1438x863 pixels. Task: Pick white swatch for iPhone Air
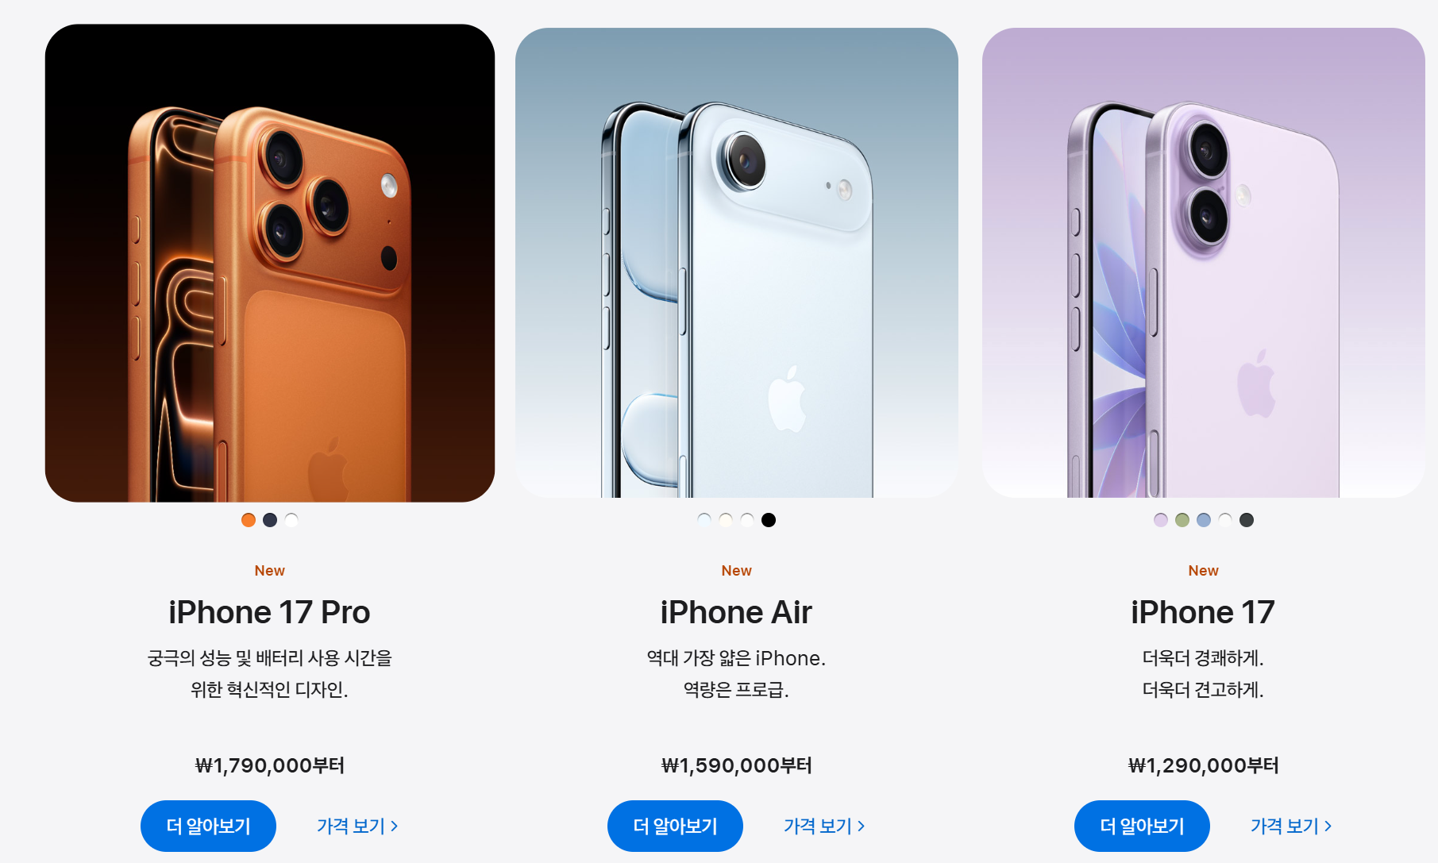(x=747, y=520)
